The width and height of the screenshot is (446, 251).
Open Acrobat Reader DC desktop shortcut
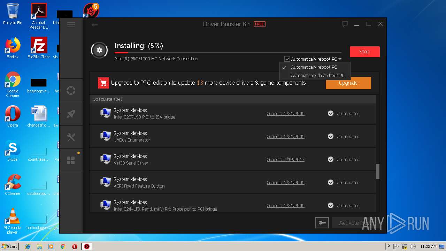click(x=39, y=16)
